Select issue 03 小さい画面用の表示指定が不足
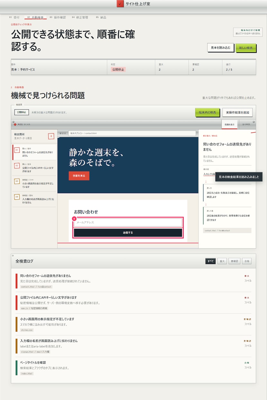The image size is (267, 400). coord(34,184)
